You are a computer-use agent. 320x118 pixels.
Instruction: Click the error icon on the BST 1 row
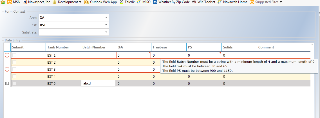coord(7,55)
